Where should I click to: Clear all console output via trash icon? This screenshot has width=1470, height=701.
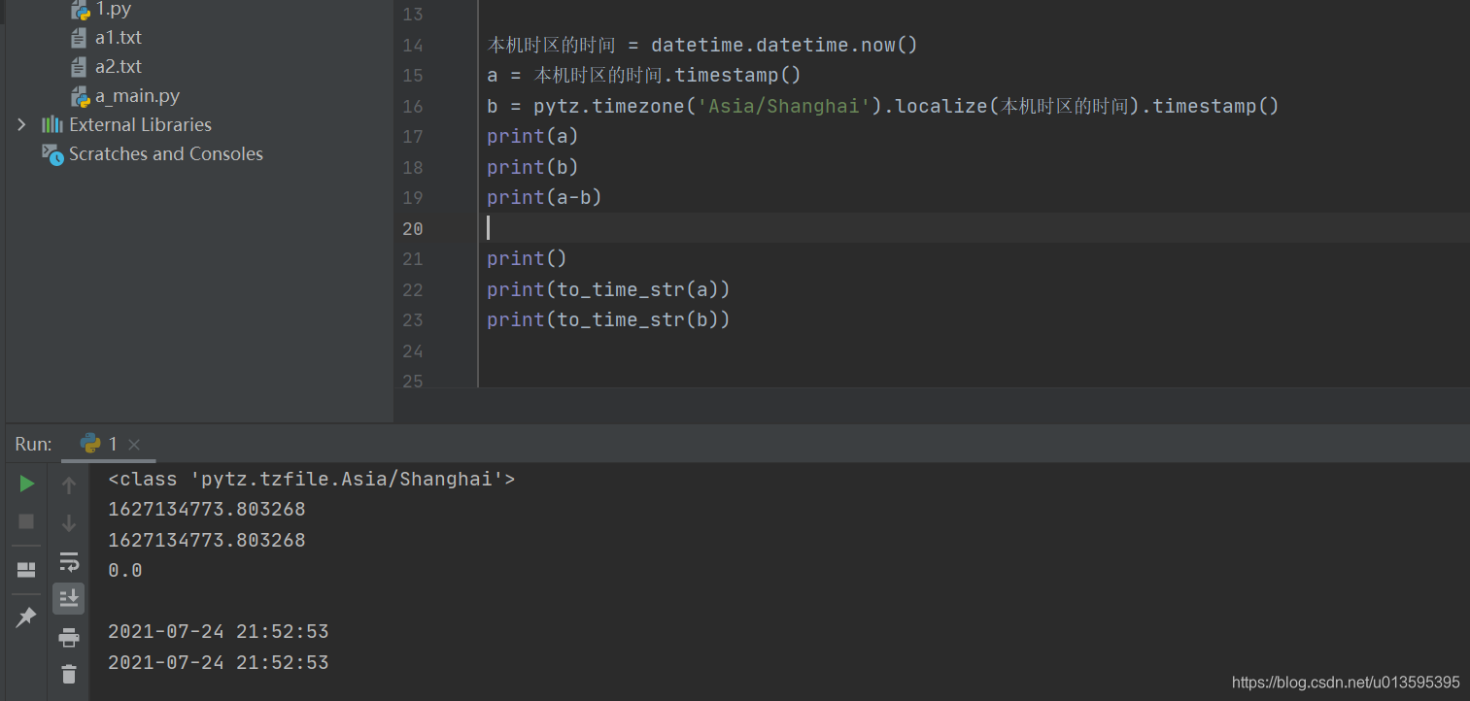click(68, 674)
